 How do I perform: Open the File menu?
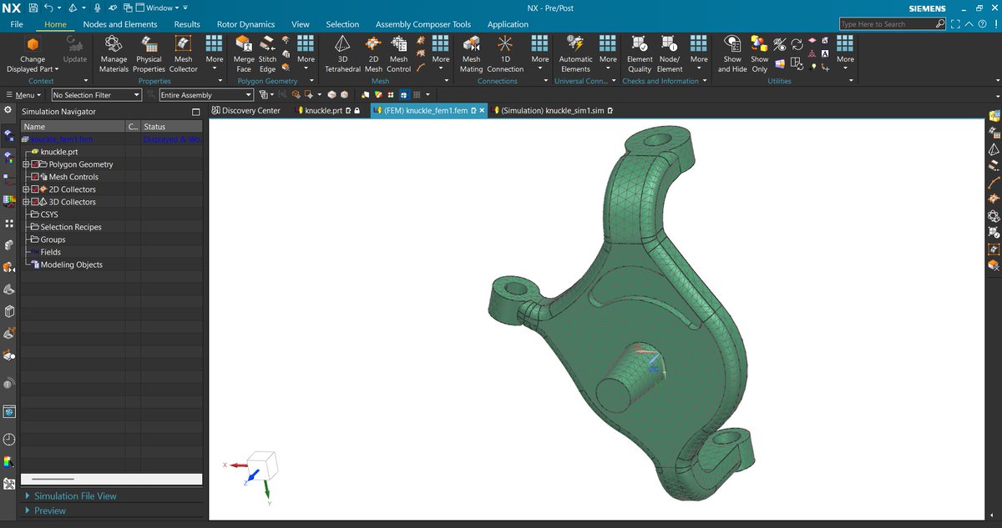(x=17, y=24)
